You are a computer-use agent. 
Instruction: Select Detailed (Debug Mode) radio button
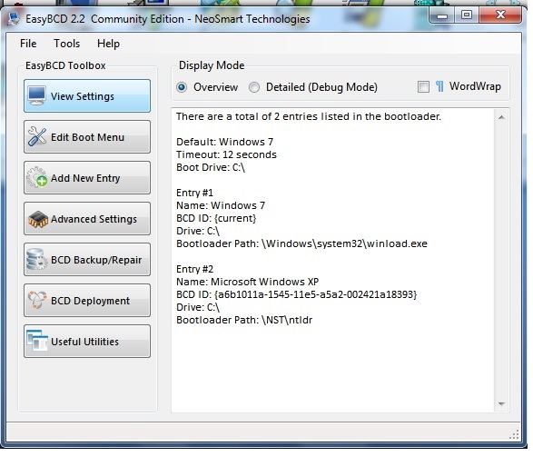pos(254,87)
